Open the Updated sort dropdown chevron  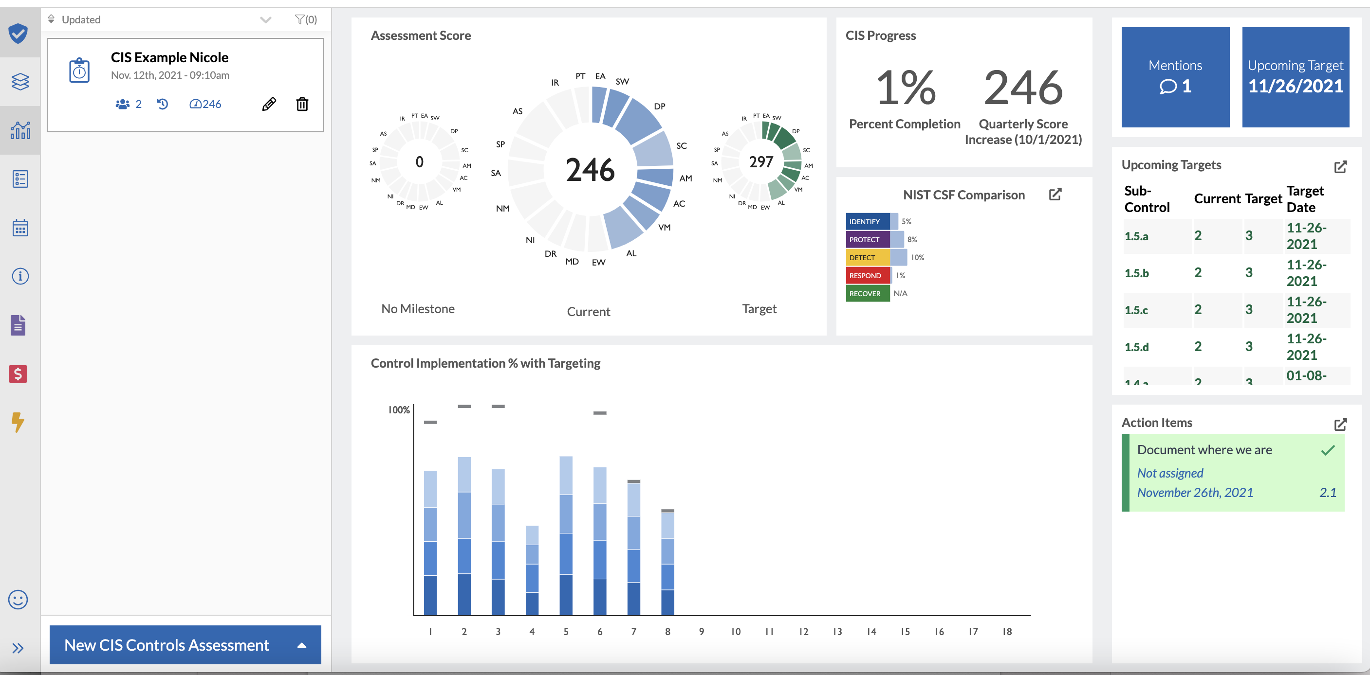(266, 20)
